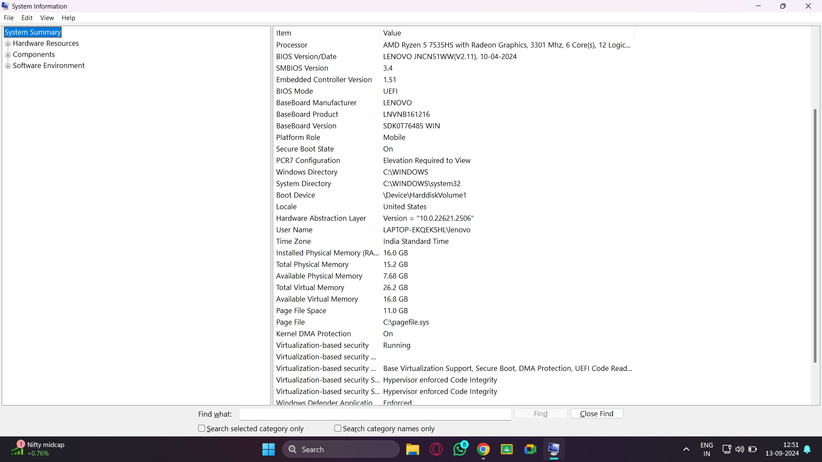Click the vertical scrollbar thumb
The height and width of the screenshot is (462, 822).
(x=815, y=236)
